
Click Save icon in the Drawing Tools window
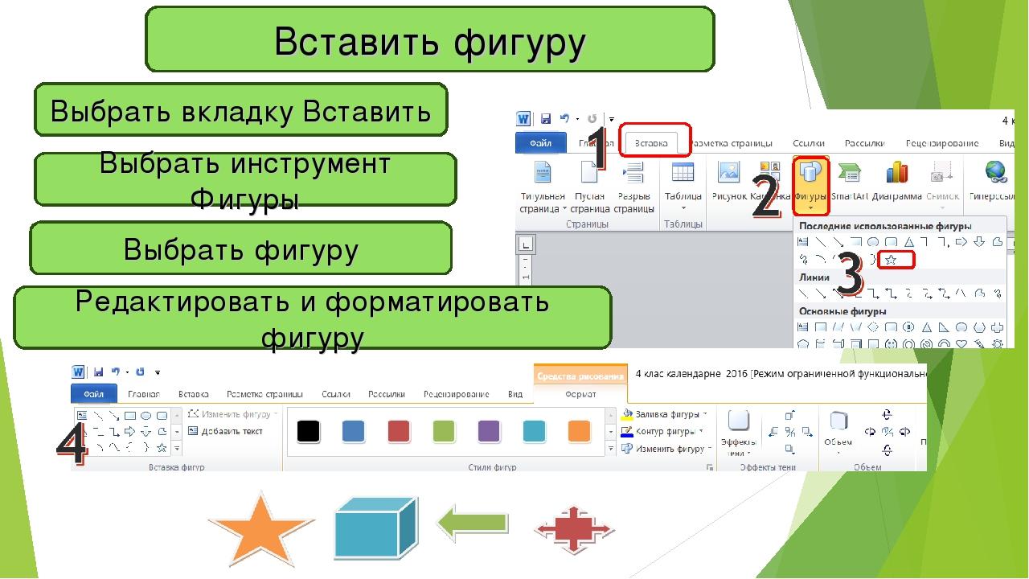tap(99, 372)
